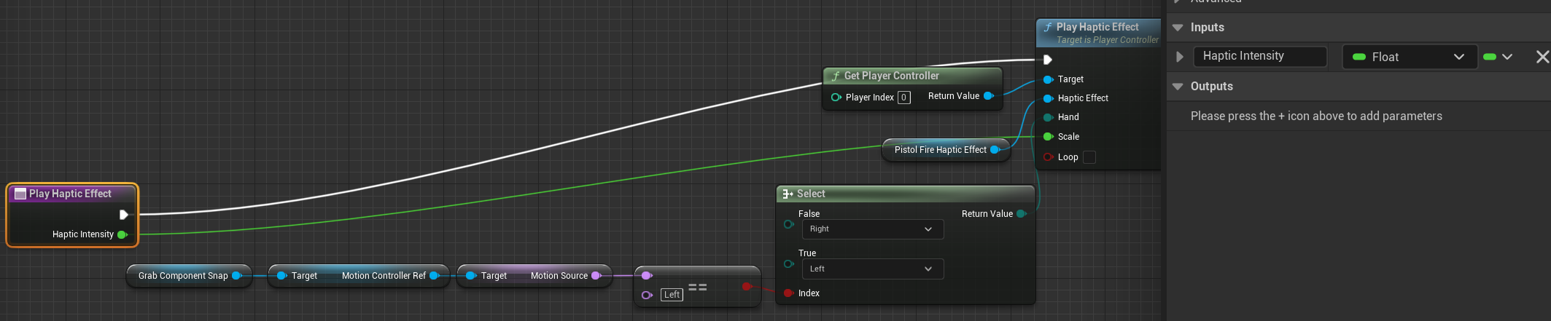
Task: Click the Loop red input pin
Action: pos(1049,157)
